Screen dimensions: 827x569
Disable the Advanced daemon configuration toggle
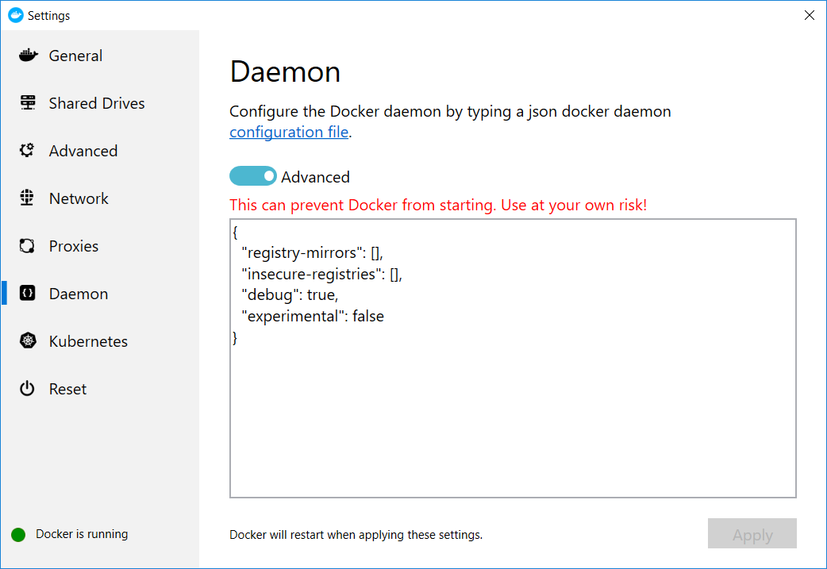pos(252,175)
